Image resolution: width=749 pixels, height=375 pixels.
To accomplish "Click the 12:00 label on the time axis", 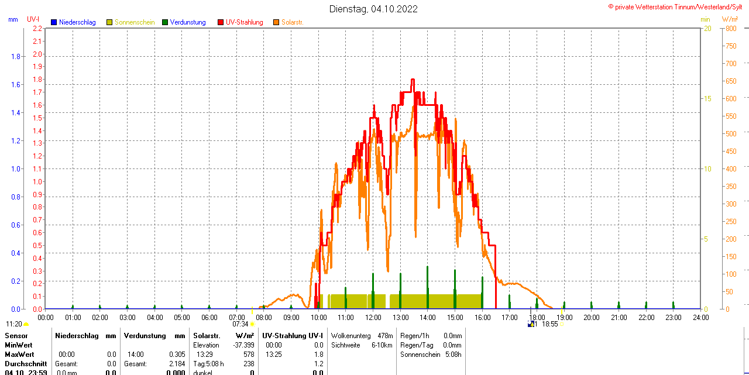I will pyautogui.click(x=373, y=318).
